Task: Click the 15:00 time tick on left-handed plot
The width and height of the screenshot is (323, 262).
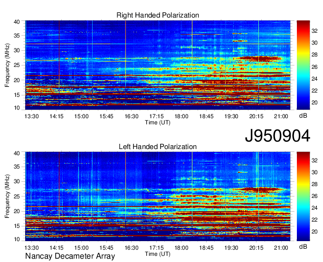Action: [x=81, y=248]
